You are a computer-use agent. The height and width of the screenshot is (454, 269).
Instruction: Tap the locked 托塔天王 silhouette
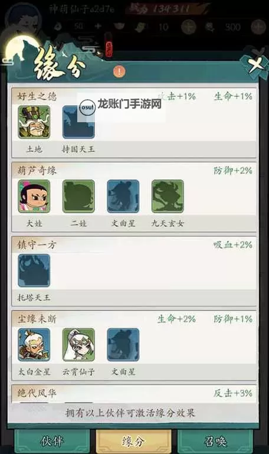click(34, 270)
